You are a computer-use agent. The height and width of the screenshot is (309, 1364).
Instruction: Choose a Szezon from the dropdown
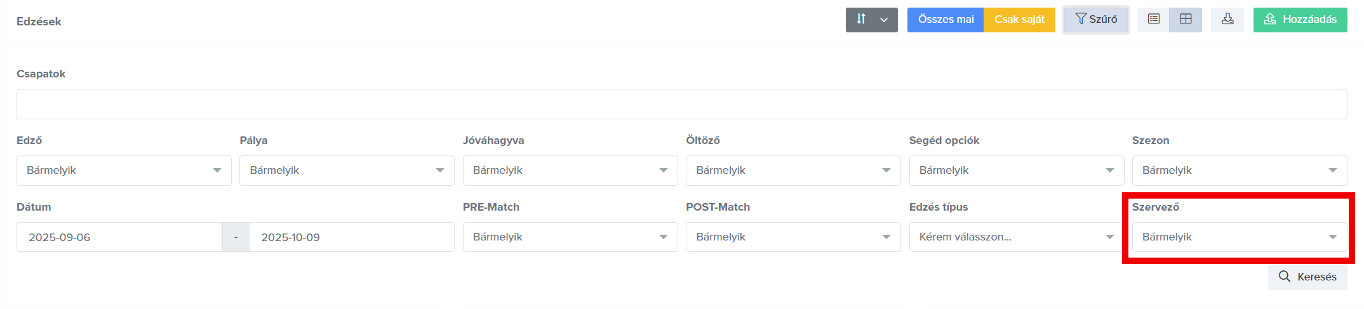tap(1239, 171)
